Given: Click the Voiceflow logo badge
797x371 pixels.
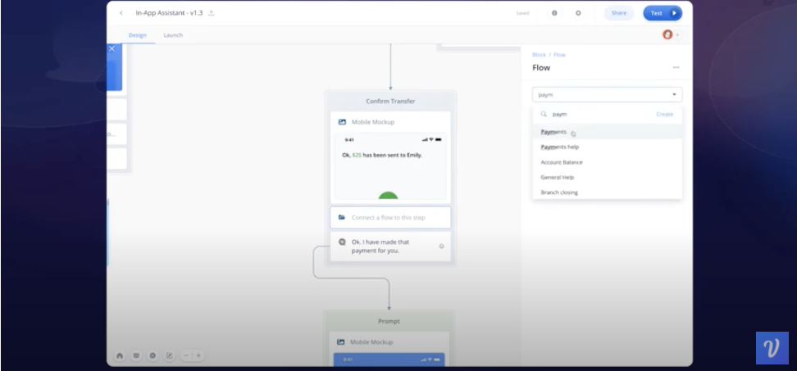Looking at the screenshot, I should click(x=772, y=348).
